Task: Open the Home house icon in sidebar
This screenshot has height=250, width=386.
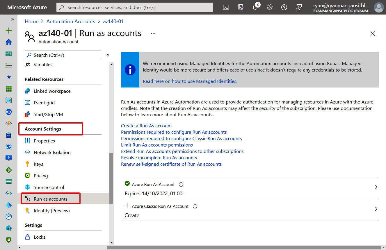Action: (x=9, y=42)
